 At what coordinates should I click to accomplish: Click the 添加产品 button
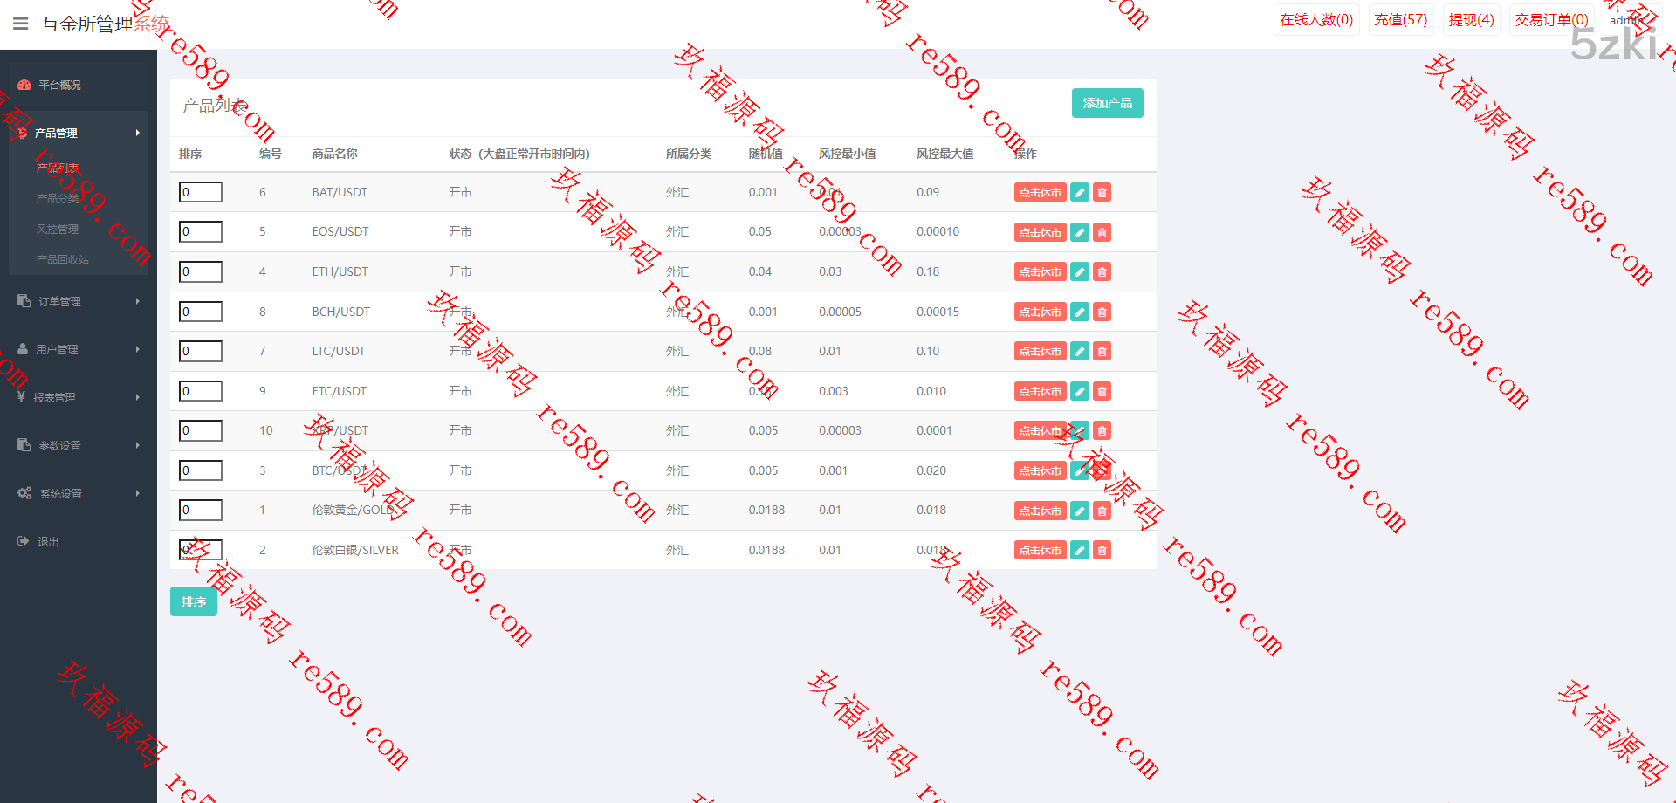pyautogui.click(x=1107, y=103)
